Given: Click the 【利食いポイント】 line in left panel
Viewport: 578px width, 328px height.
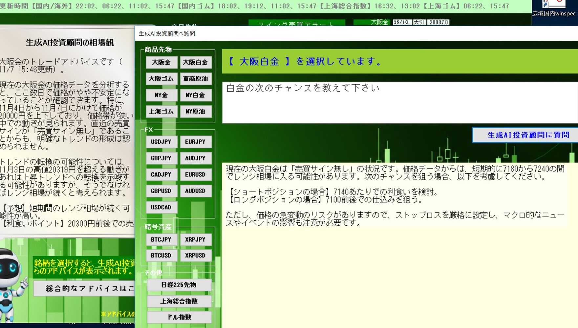Looking at the screenshot, I should pos(67,224).
